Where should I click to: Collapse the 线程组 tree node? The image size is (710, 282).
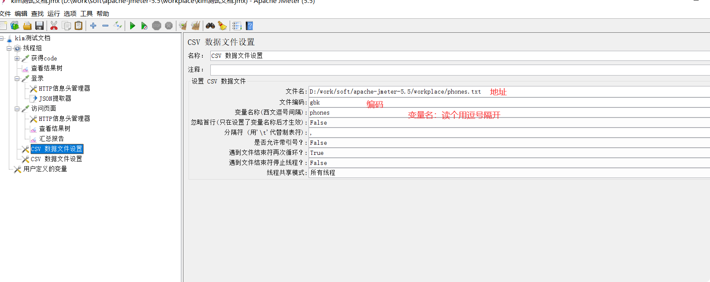pos(9,48)
